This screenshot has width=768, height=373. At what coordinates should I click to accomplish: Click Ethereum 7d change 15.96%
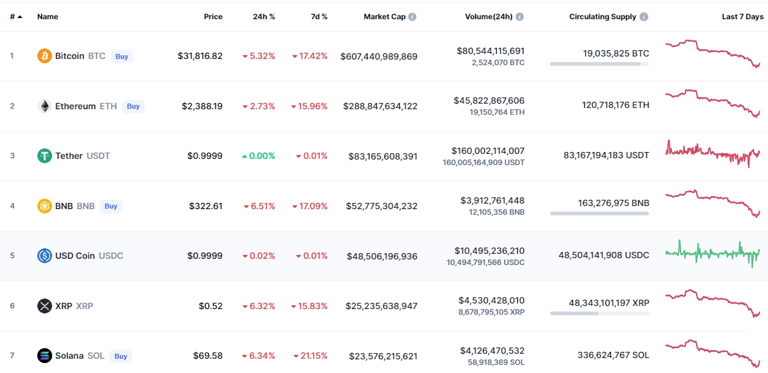click(310, 106)
